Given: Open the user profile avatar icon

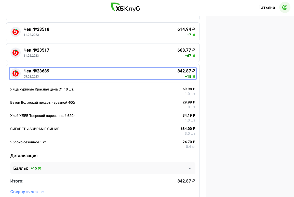Looking at the screenshot, I should pyautogui.click(x=285, y=7).
